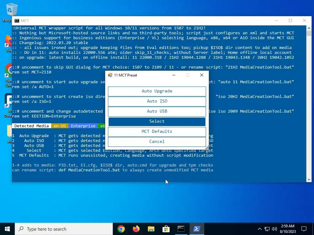Choose the MCT Defaults button

coord(157,132)
